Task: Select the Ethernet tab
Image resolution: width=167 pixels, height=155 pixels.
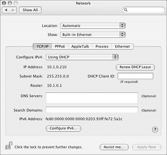Action: [x=122, y=46]
